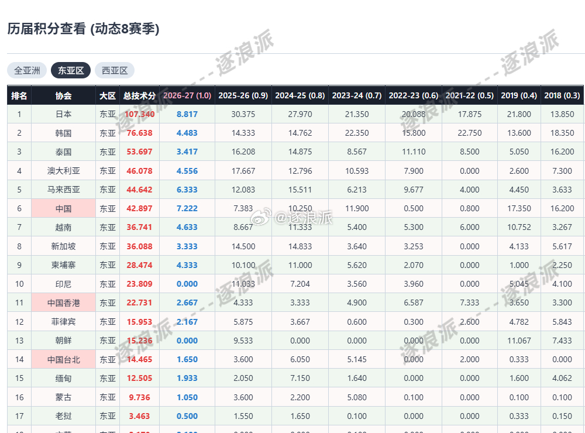Click the 2024-25 (0.8) column header

300,95
